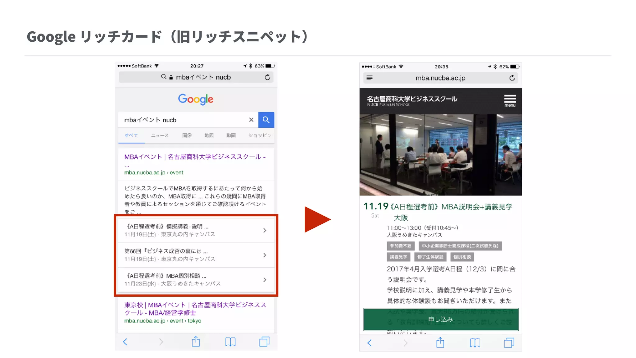This screenshot has width=636, height=358.
Task: Open bookmarks in left phone Safari
Action: click(x=230, y=342)
